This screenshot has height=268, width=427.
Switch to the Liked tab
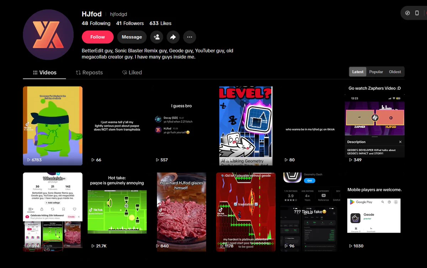[x=132, y=72]
